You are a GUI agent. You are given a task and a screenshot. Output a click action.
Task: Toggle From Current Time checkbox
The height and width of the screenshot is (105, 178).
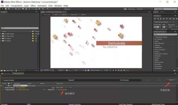(x=155, y=29)
